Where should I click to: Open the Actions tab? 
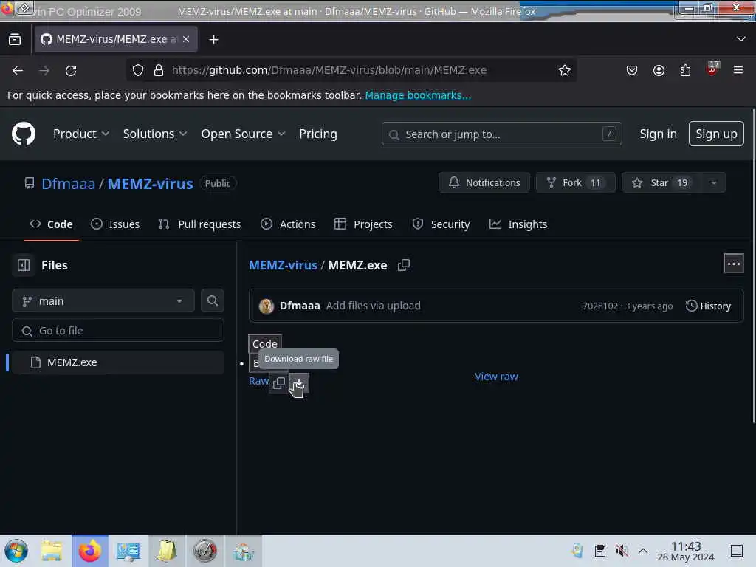click(x=288, y=224)
